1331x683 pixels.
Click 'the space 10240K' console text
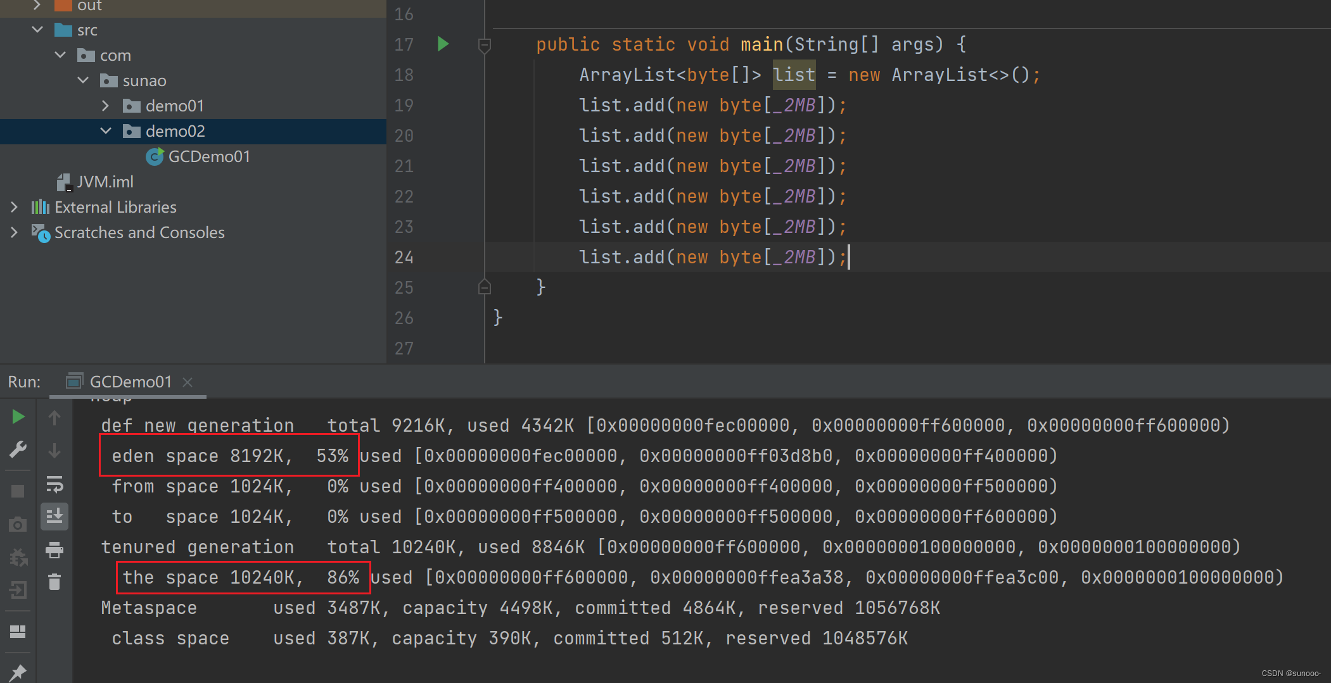pyautogui.click(x=208, y=577)
